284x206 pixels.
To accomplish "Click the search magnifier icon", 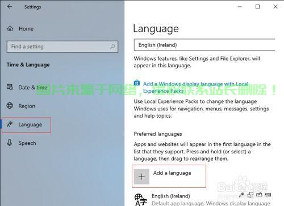I will pyautogui.click(x=112, y=46).
